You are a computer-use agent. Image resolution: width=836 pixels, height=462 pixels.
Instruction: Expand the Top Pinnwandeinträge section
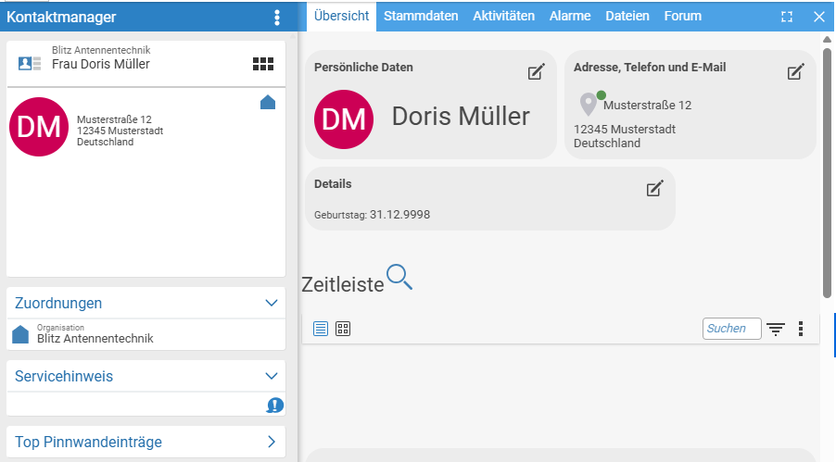(272, 442)
